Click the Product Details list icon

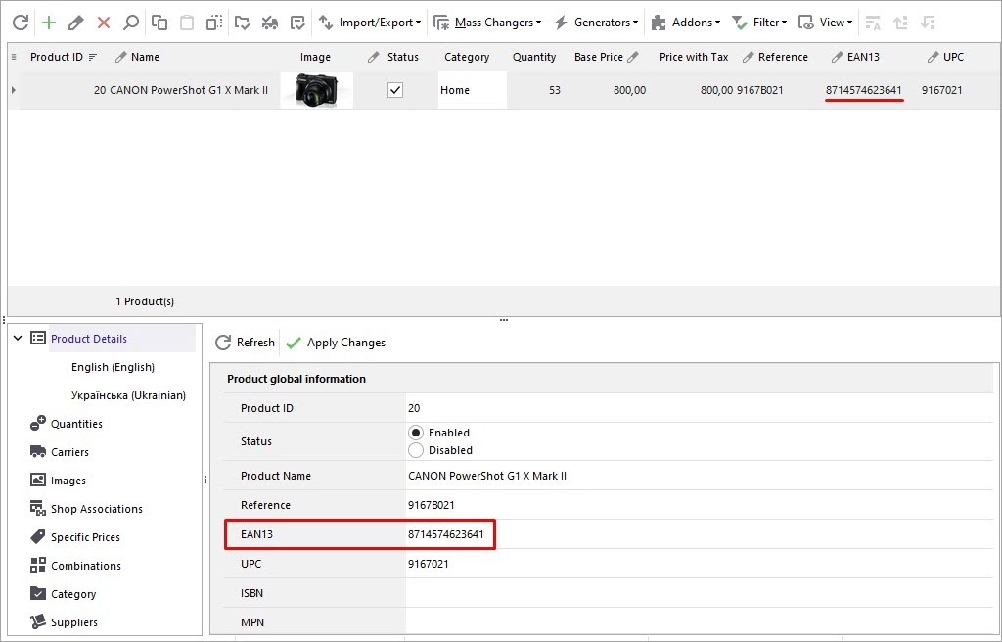(38, 339)
